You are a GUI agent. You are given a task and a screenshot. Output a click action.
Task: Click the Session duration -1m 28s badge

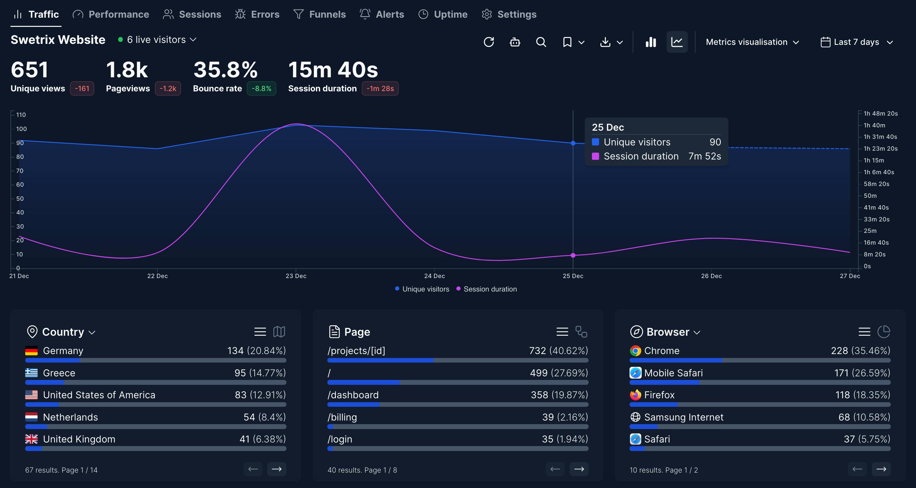coord(380,88)
